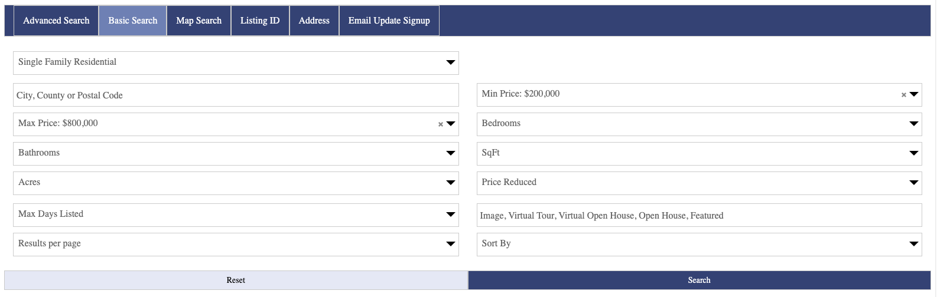Open the Acres dropdown
The width and height of the screenshot is (937, 297).
[x=236, y=183]
